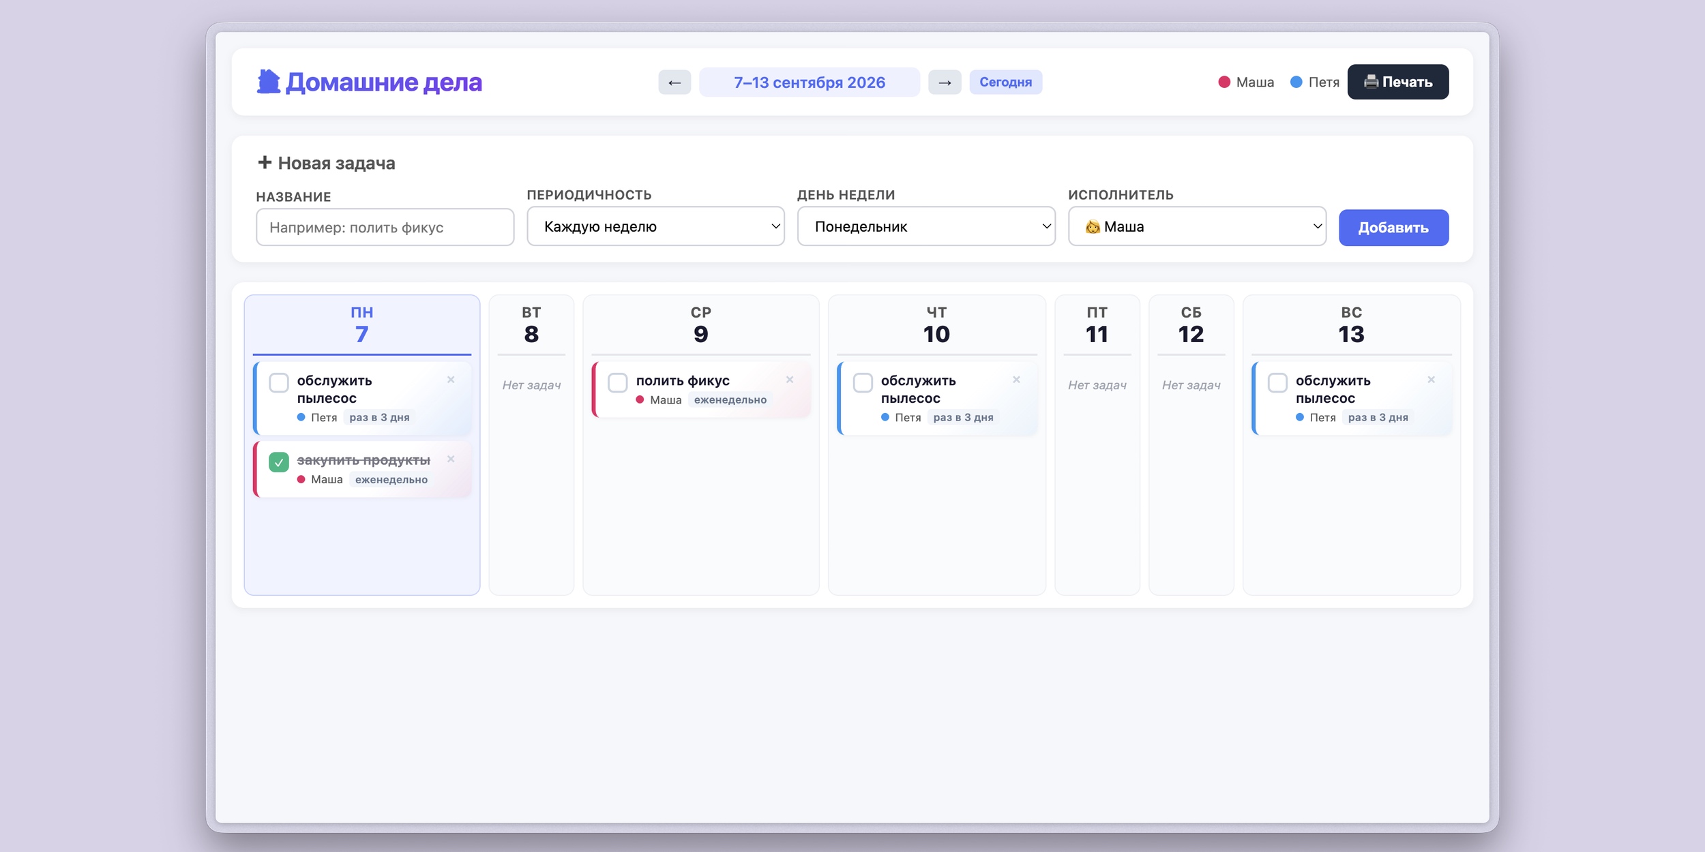Screen dimensions: 1705x852
Task: Click the 7–13 сентября 2026 date label
Action: tap(810, 82)
